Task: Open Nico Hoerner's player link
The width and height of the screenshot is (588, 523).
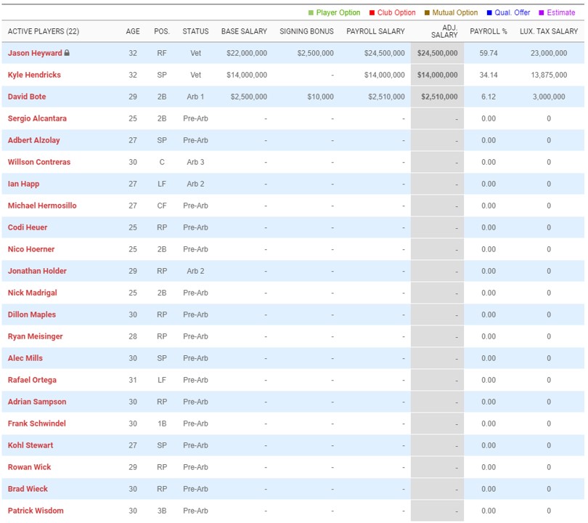Action: [x=31, y=248]
